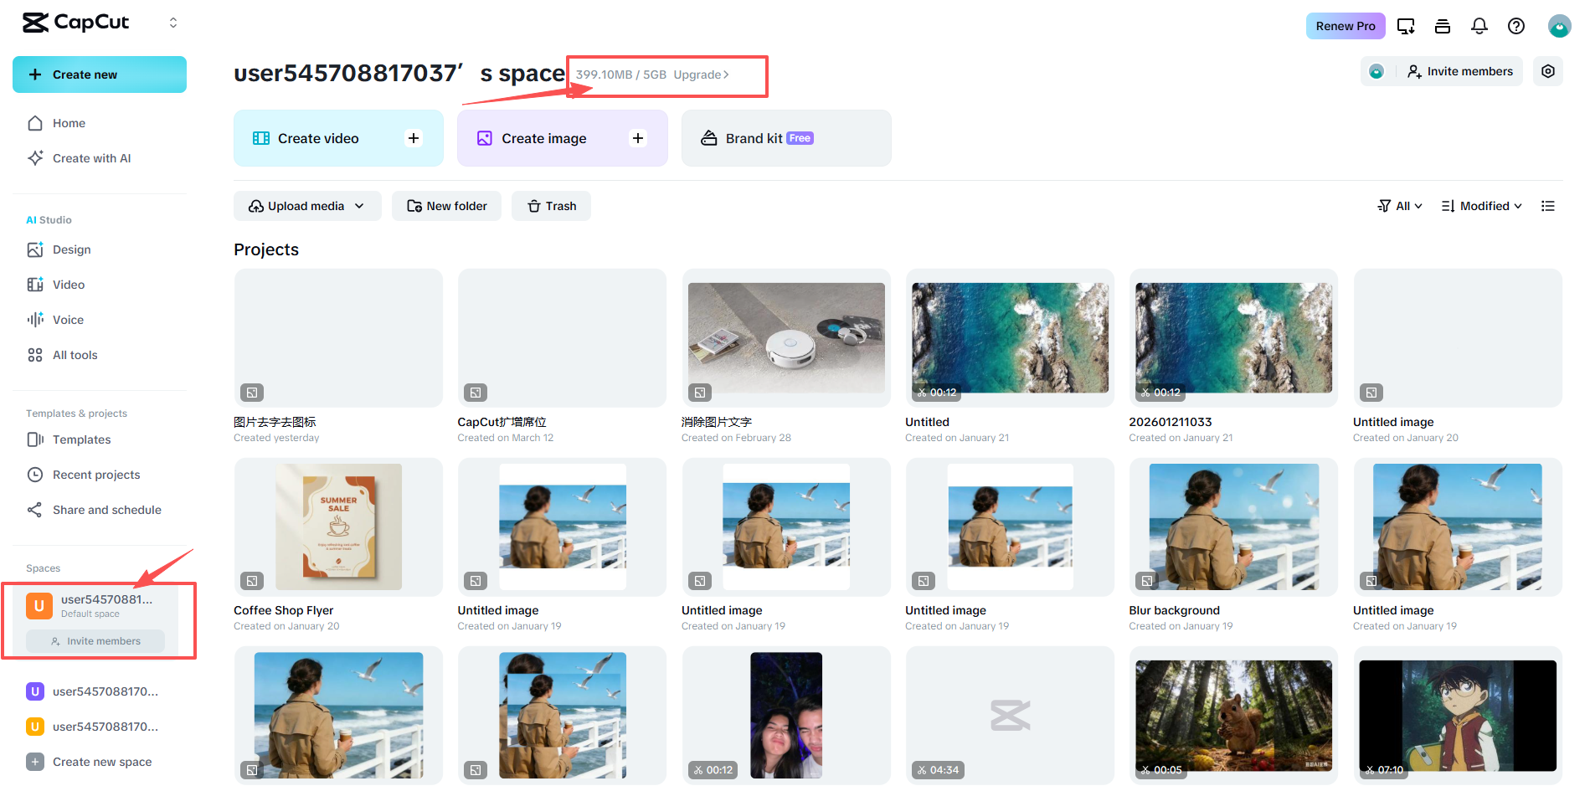This screenshot has width=1590, height=786.
Task: Open the notifications bell
Action: (x=1479, y=26)
